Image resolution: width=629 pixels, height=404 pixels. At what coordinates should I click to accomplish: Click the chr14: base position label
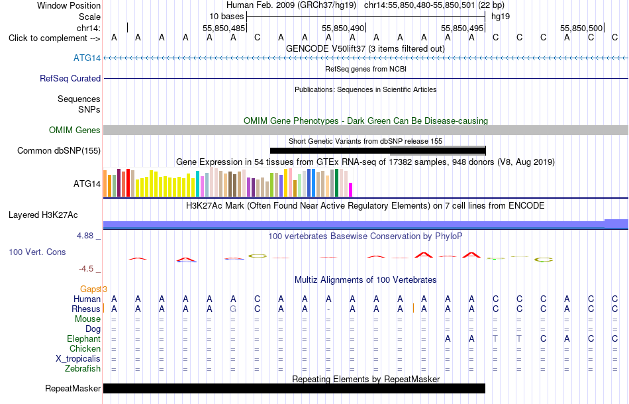point(88,28)
